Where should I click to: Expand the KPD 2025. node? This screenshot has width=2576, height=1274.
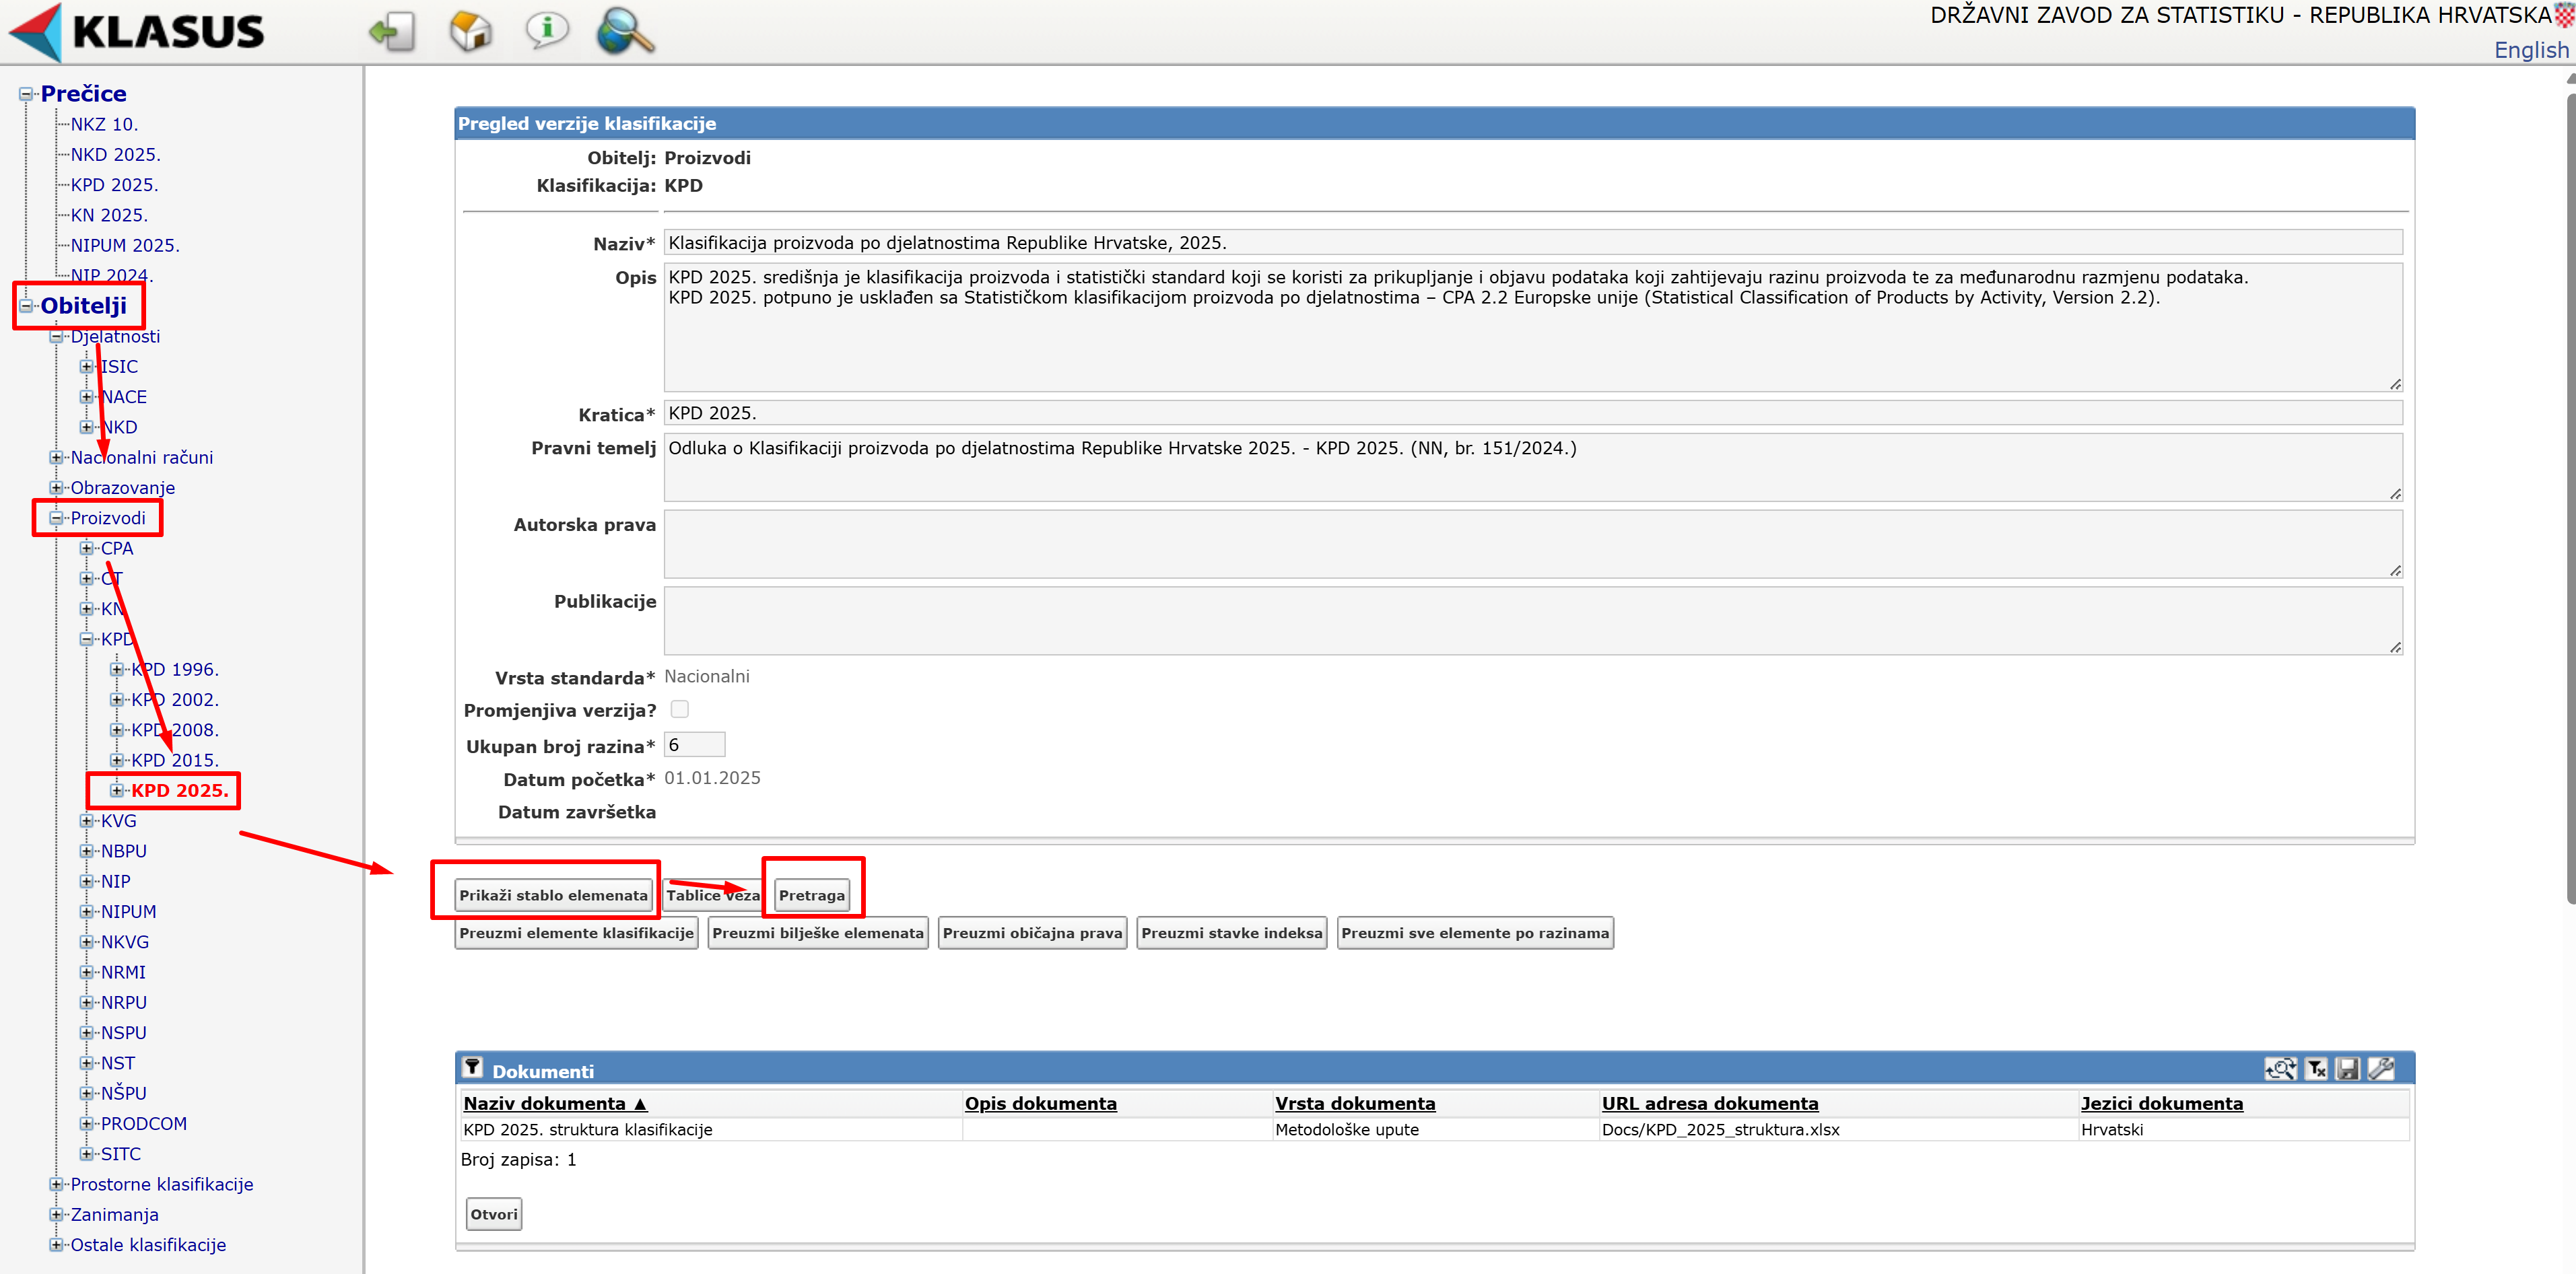click(117, 790)
